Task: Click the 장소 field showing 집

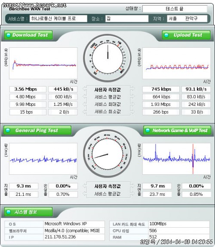Action: pyautogui.click(x=127, y=19)
